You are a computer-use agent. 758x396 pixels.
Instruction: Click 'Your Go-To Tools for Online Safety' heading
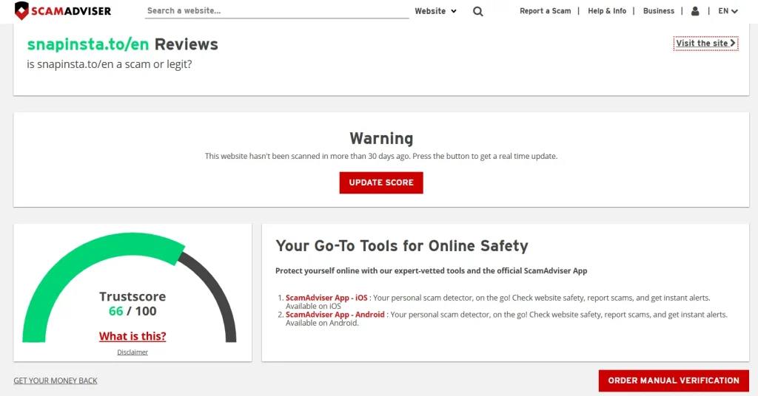(402, 246)
